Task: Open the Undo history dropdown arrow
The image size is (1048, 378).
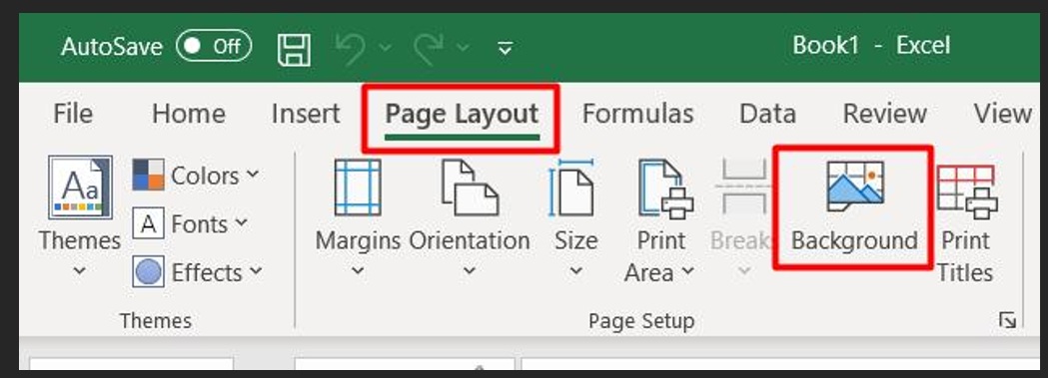Action: click(386, 48)
